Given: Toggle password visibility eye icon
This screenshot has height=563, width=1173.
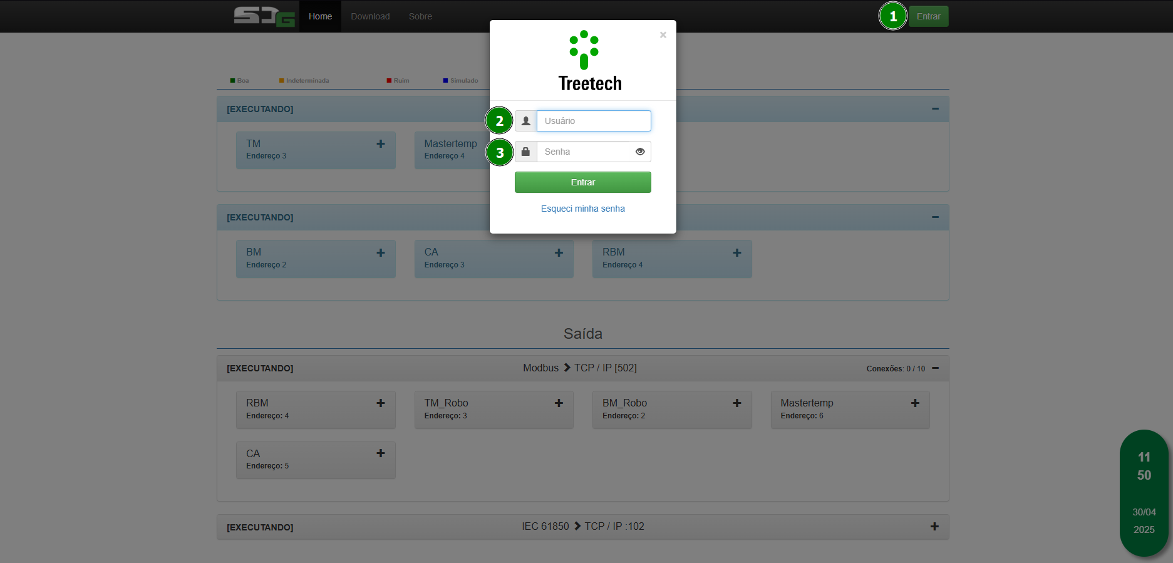Looking at the screenshot, I should tap(640, 152).
